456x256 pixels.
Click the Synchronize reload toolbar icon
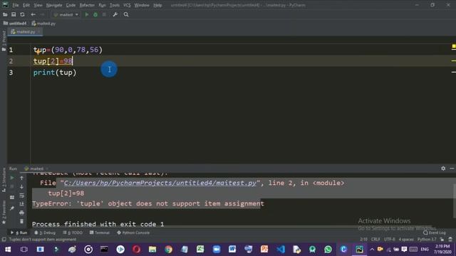22,14
